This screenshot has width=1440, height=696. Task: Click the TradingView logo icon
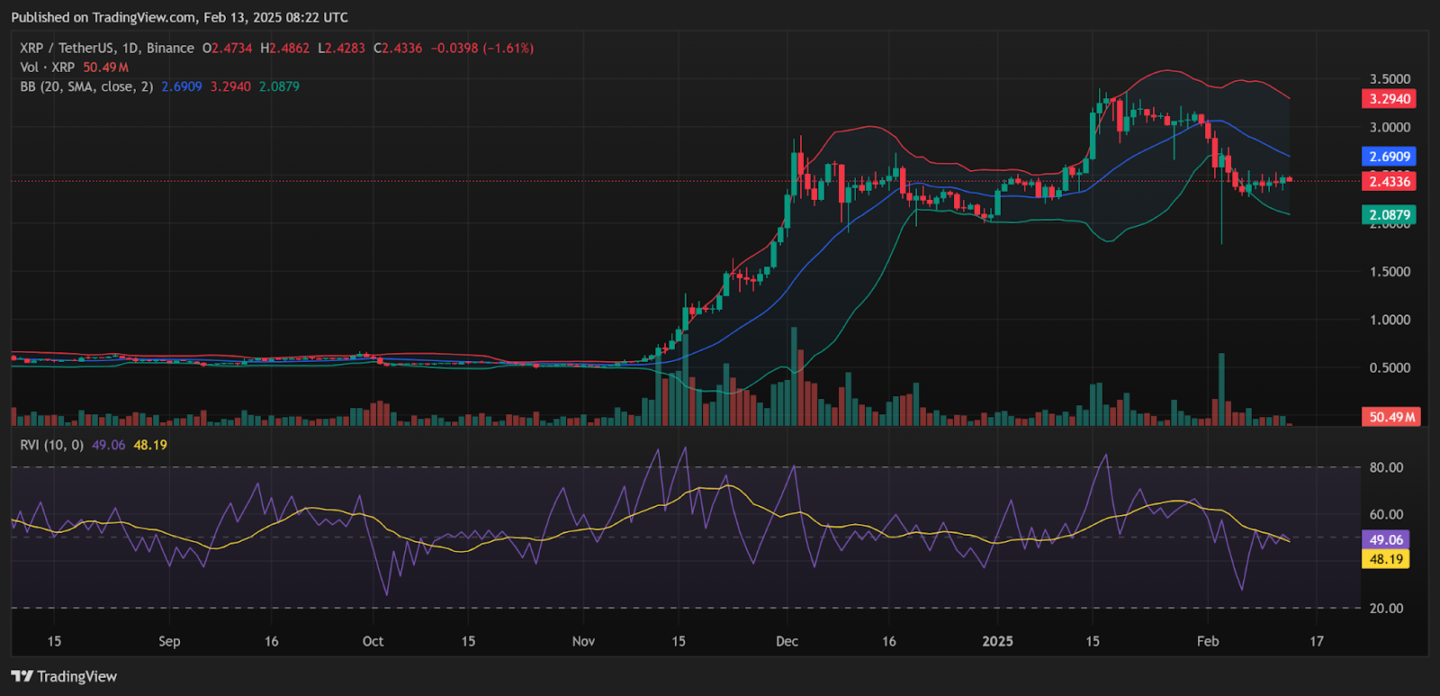(x=22, y=676)
